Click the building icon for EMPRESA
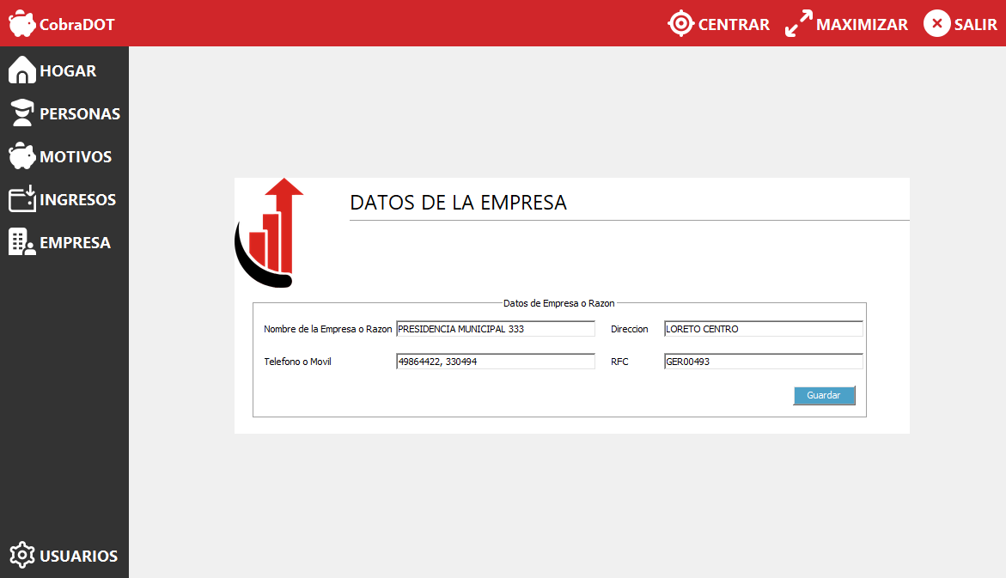The image size is (1006, 578). pos(21,242)
